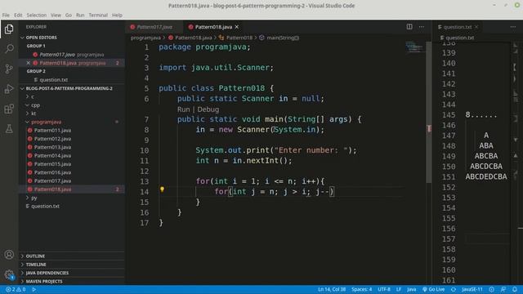
Task: Click the feedback icon in status bar
Action: coord(503,289)
